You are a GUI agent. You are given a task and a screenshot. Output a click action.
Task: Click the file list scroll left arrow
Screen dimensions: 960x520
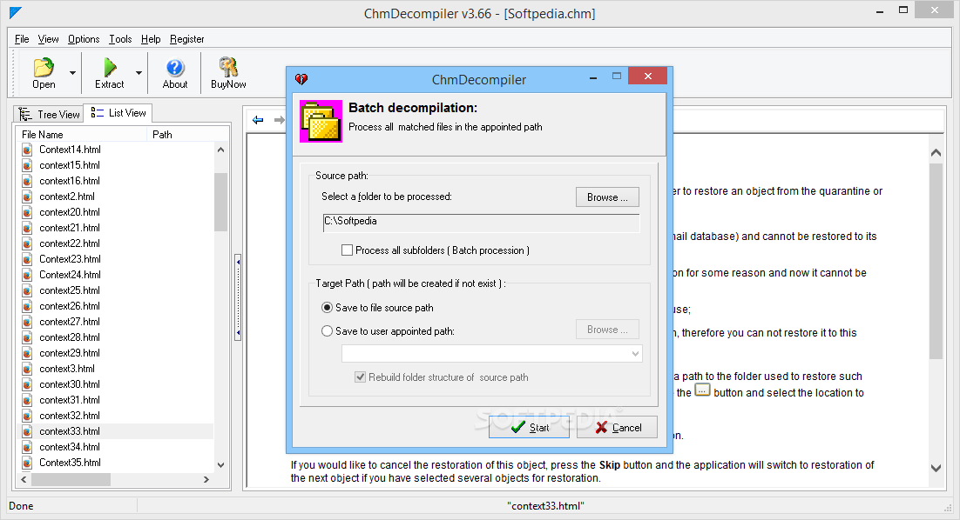click(x=24, y=480)
